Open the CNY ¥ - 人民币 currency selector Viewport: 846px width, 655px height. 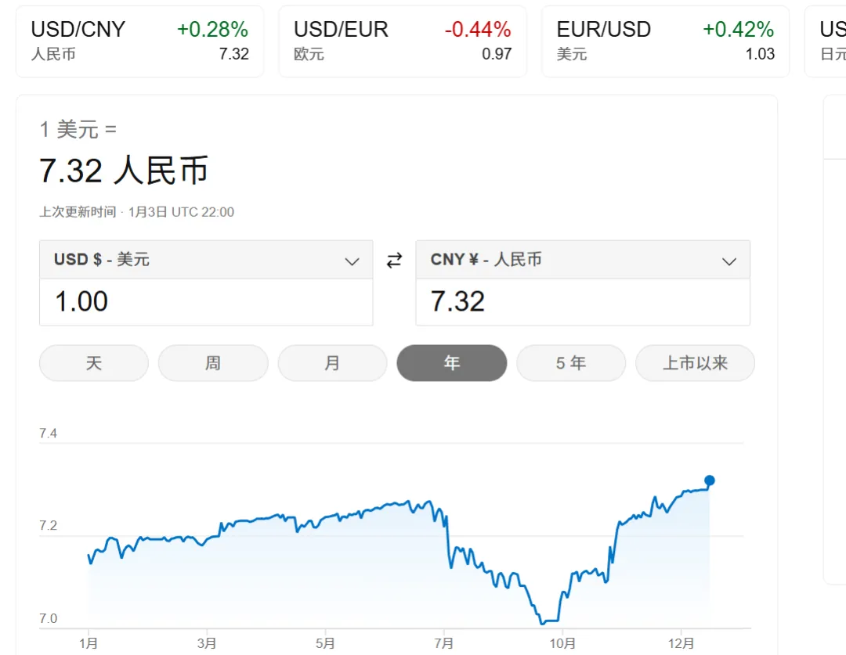pyautogui.click(x=583, y=260)
